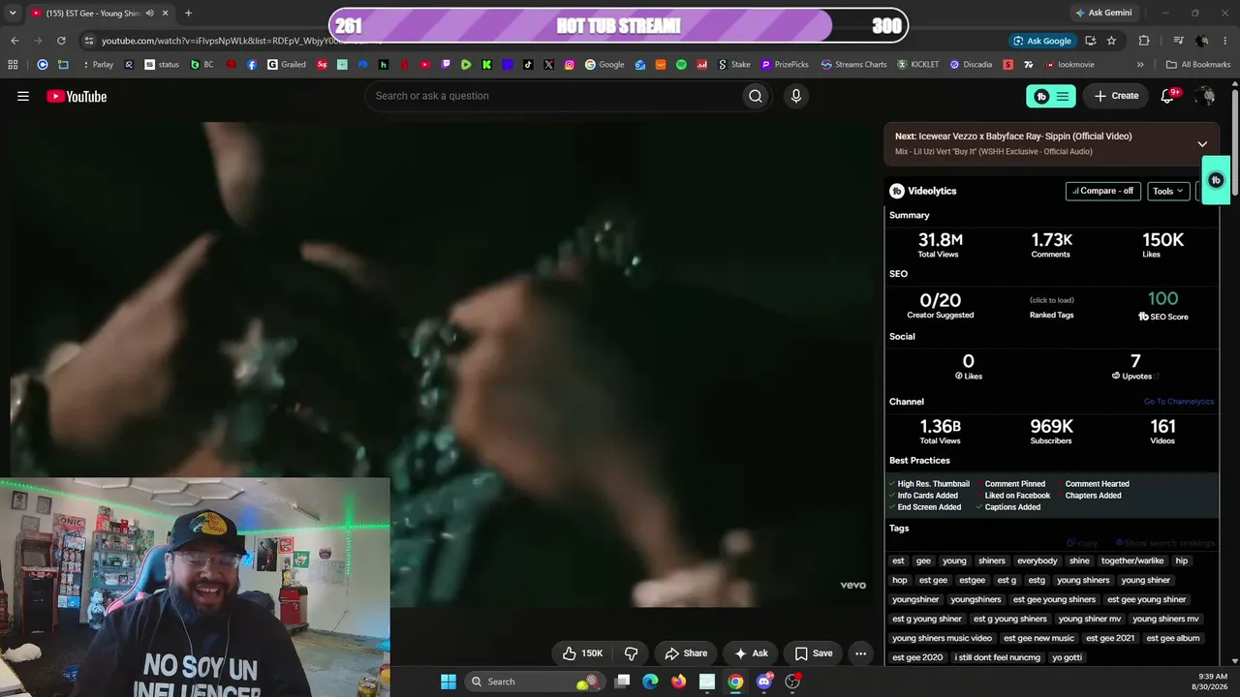Click Ask Google in the address bar
The width and height of the screenshot is (1240, 697).
(x=1041, y=41)
